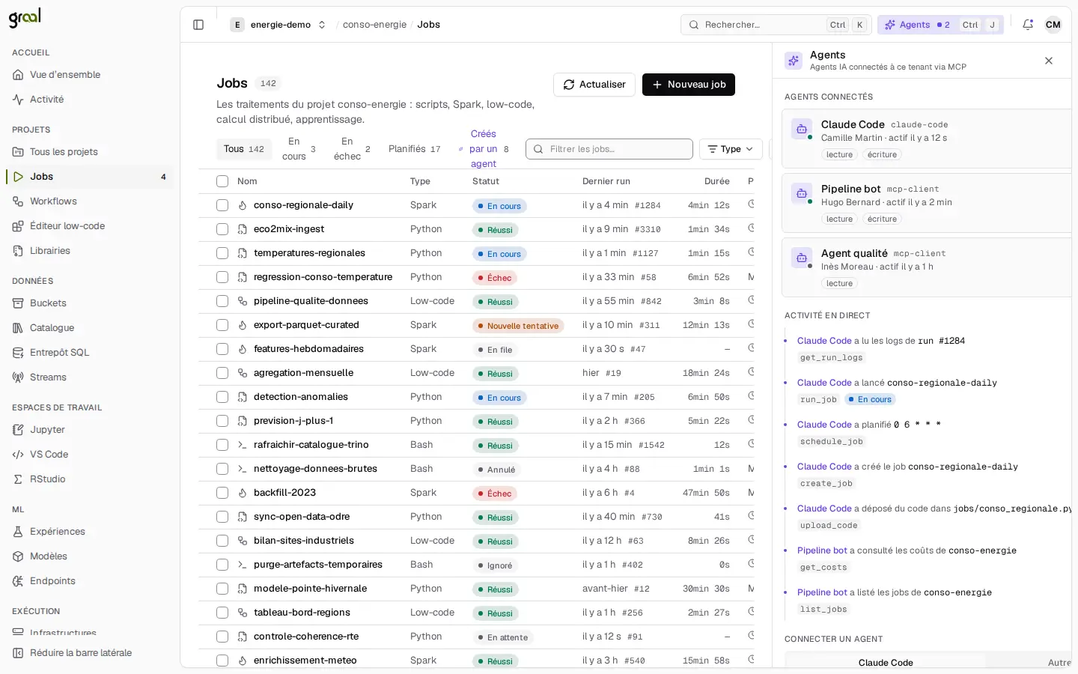
Task: Select the En échec 2 tab
Action: point(352,149)
